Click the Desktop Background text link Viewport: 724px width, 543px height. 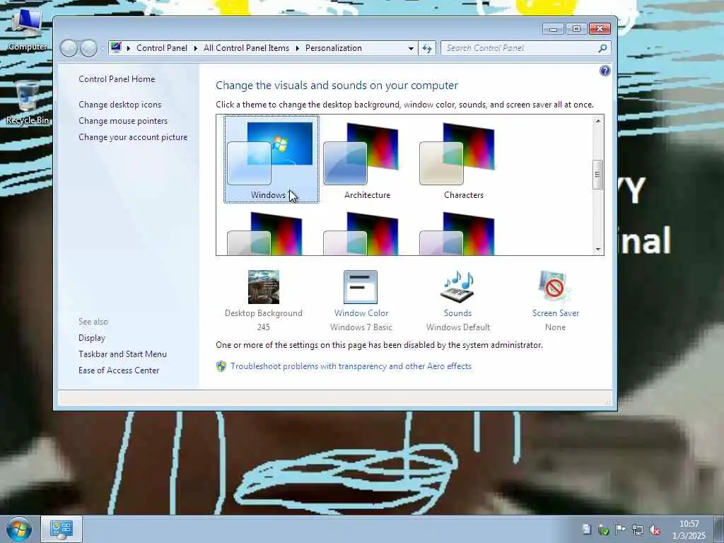point(264,313)
